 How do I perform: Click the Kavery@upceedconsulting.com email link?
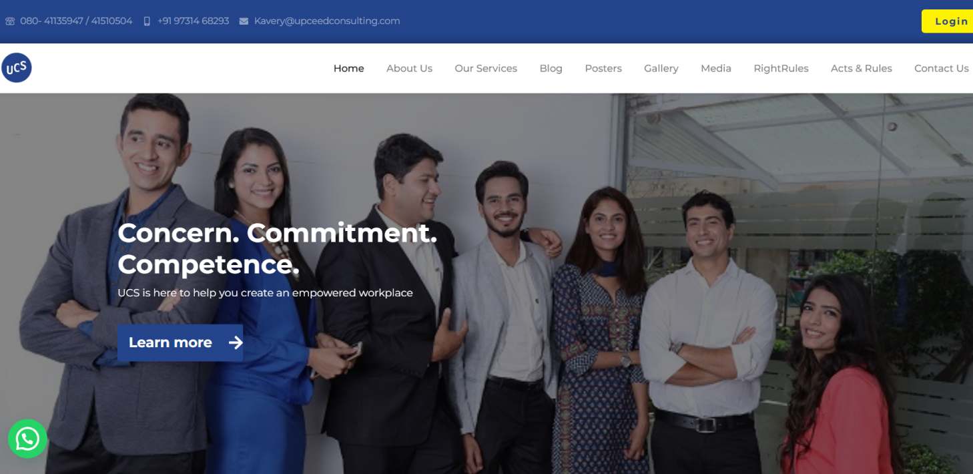pyautogui.click(x=327, y=21)
